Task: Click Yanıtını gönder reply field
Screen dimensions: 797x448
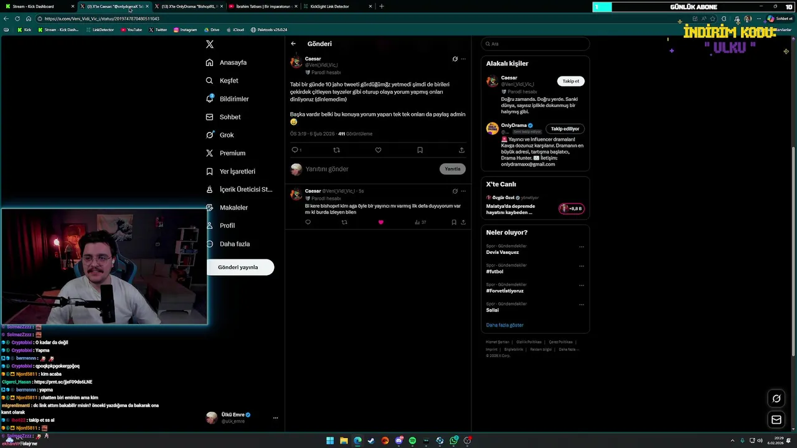Action: (x=370, y=169)
